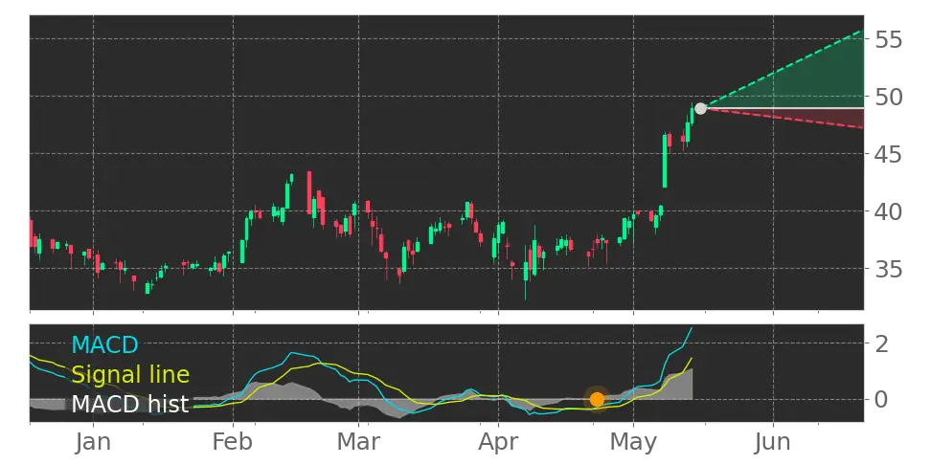Click the 45 price axis label

pos(888,154)
